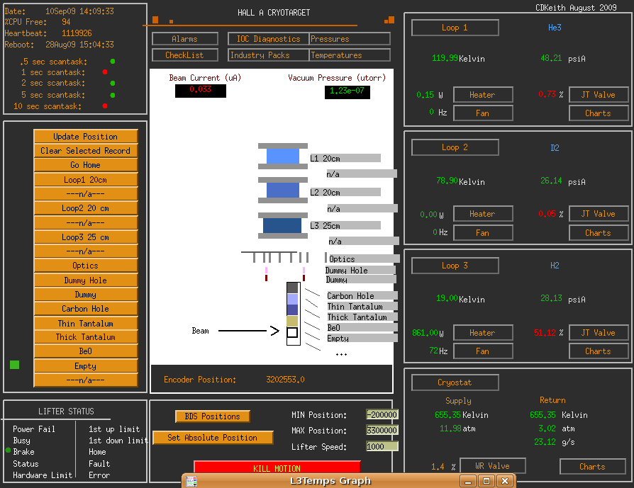This screenshot has width=634, height=488.
Task: Open the Cryostat detail screen
Action: click(x=455, y=382)
